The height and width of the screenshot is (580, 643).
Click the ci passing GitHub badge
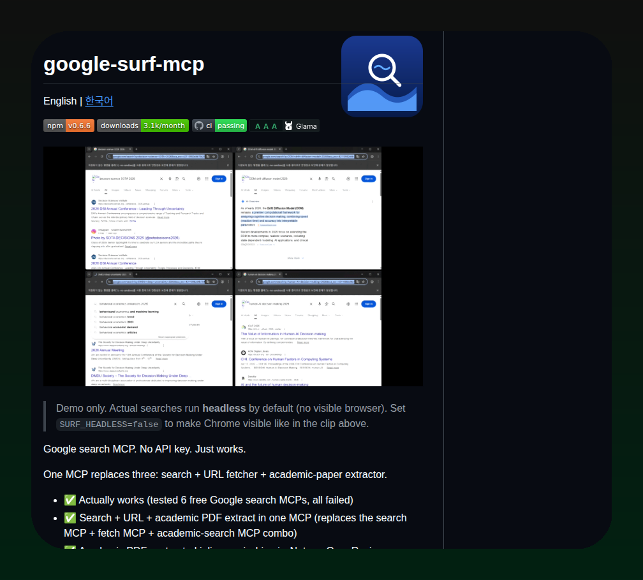point(219,126)
